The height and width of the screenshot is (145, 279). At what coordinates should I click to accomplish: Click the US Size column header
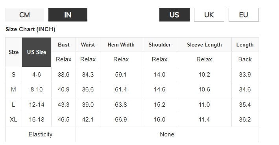coord(37,52)
